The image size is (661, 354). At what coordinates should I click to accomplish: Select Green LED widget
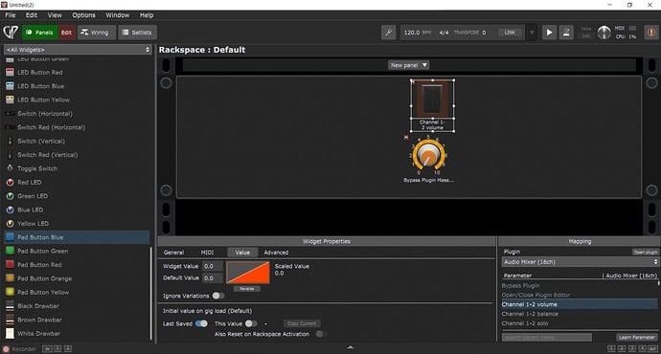33,196
